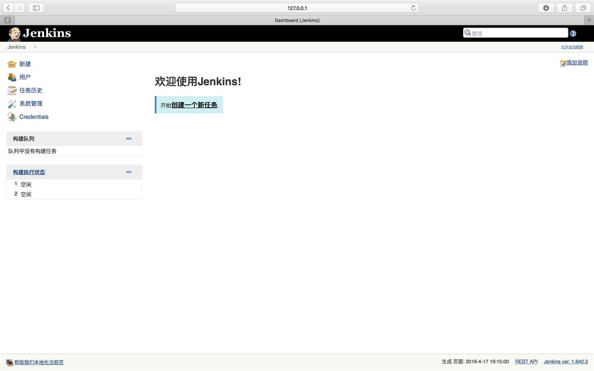Image resolution: width=594 pixels, height=371 pixels.
Task: Click the users (用户) people icon
Action: (12, 77)
